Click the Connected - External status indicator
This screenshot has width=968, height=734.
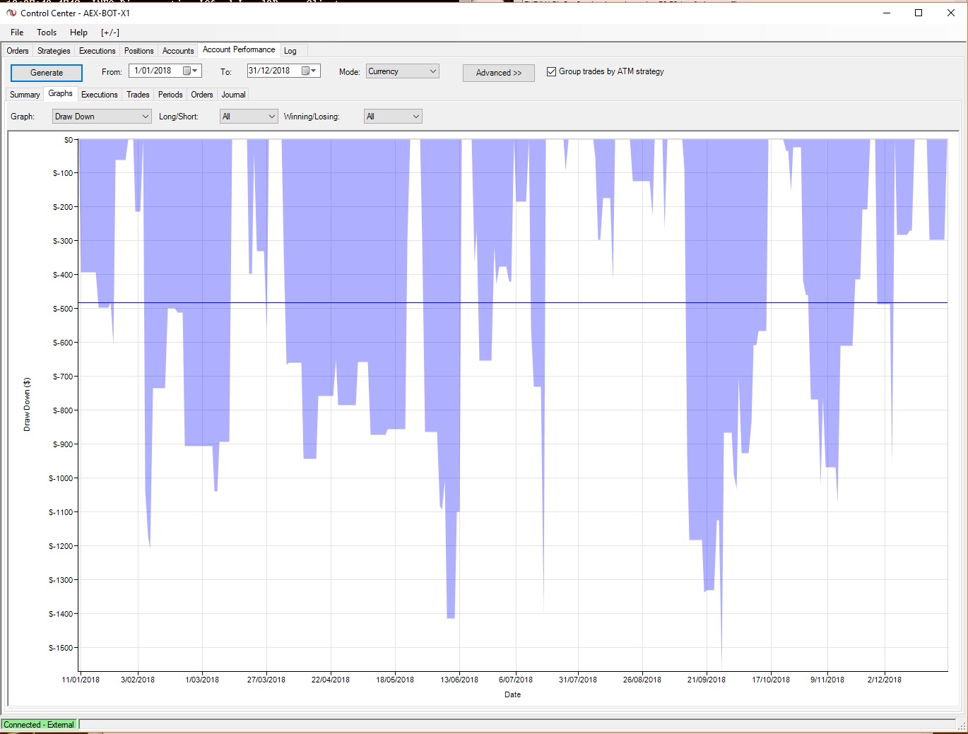point(39,725)
